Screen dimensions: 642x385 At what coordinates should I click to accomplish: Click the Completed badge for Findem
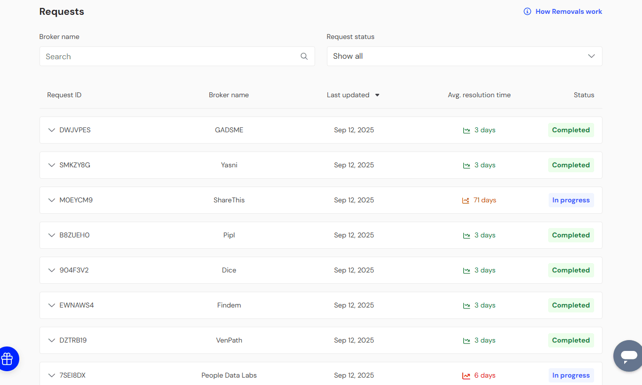pos(571,306)
